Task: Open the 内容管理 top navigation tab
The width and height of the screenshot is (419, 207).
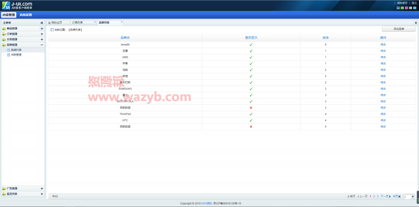Action: coord(9,15)
